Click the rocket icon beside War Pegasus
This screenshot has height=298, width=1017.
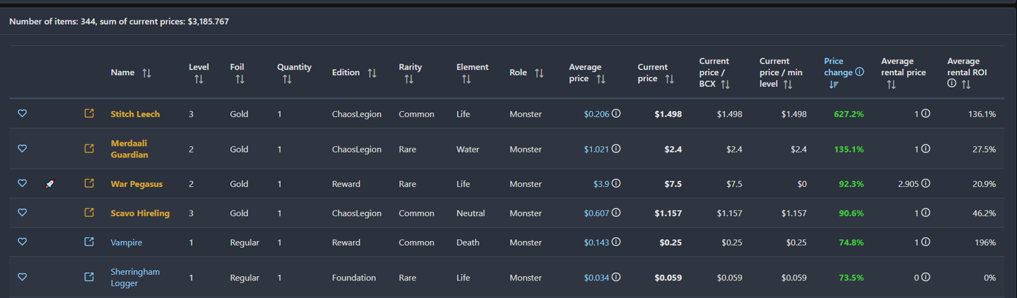tap(49, 184)
